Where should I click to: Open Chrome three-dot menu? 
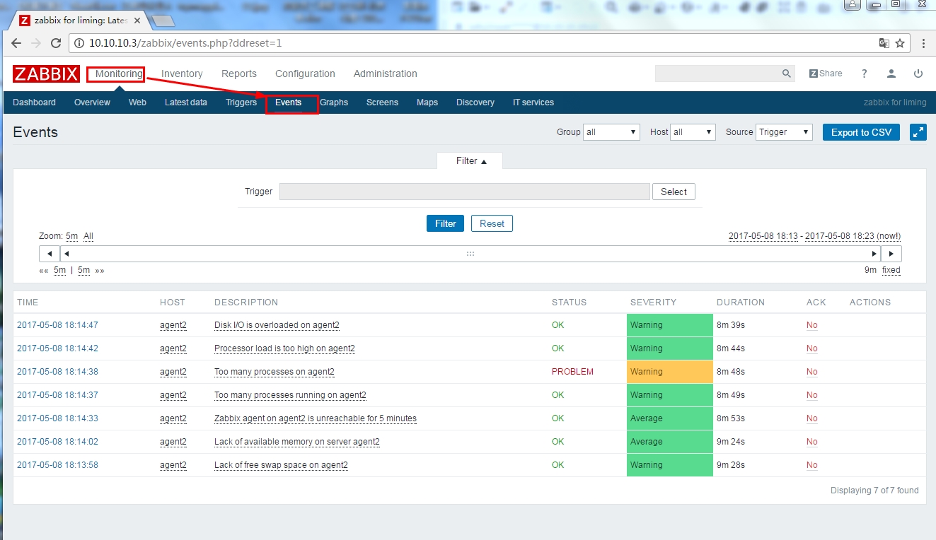(923, 43)
